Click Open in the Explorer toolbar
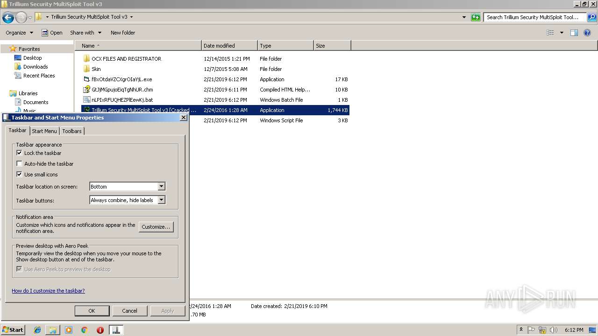Screen dimensions: 598x336 coord(52,33)
